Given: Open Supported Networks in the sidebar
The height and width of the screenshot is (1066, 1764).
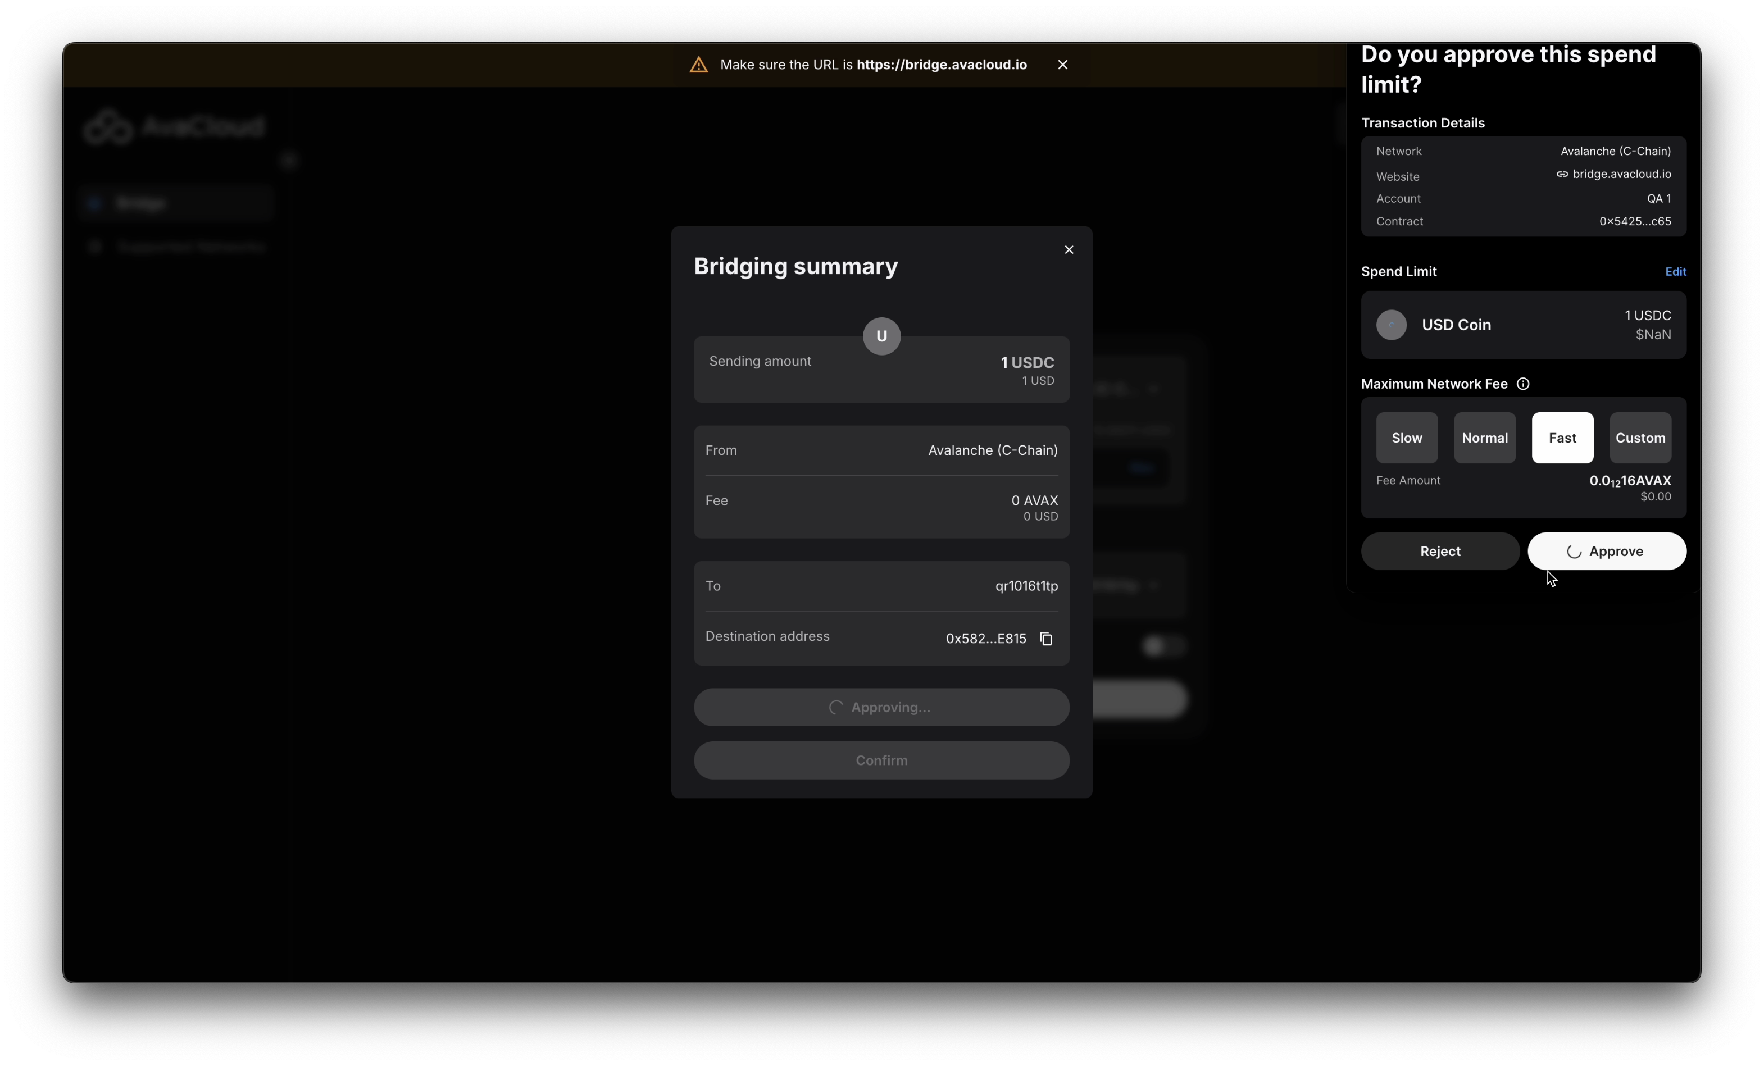Looking at the screenshot, I should coord(191,247).
